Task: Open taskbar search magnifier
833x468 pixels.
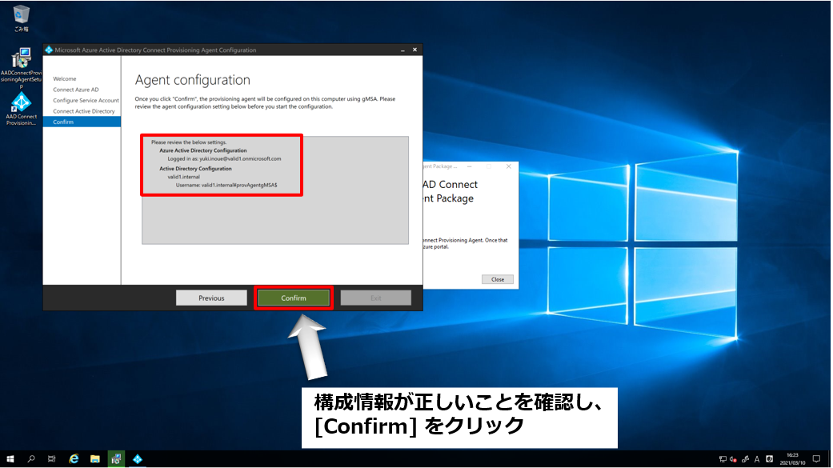Action: (31, 459)
